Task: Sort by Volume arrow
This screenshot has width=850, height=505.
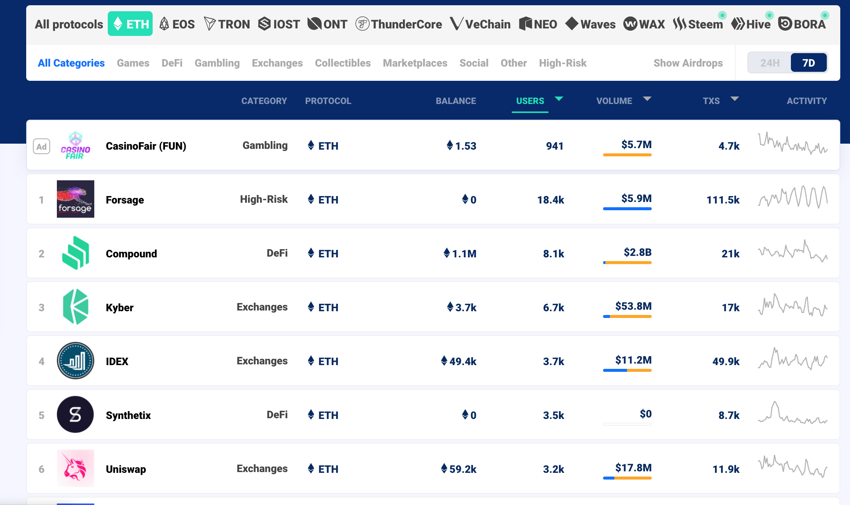Action: pos(647,99)
